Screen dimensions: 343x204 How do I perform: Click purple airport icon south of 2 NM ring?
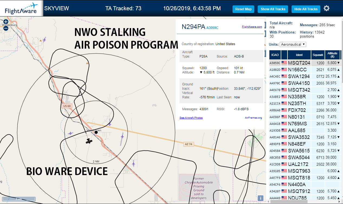[133, 164]
